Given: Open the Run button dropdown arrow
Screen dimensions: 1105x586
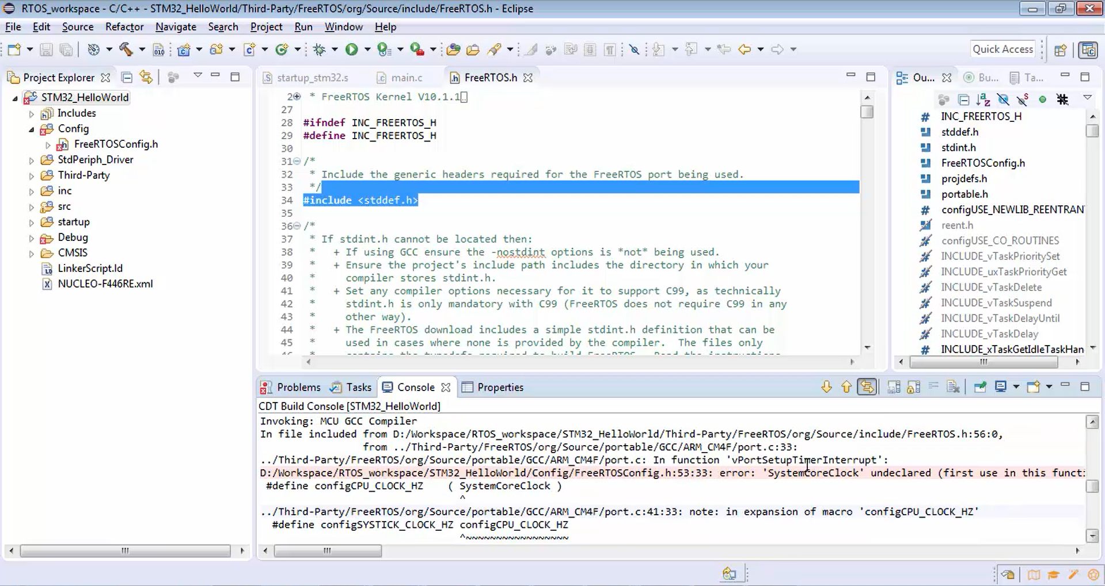Looking at the screenshot, I should tap(367, 49).
